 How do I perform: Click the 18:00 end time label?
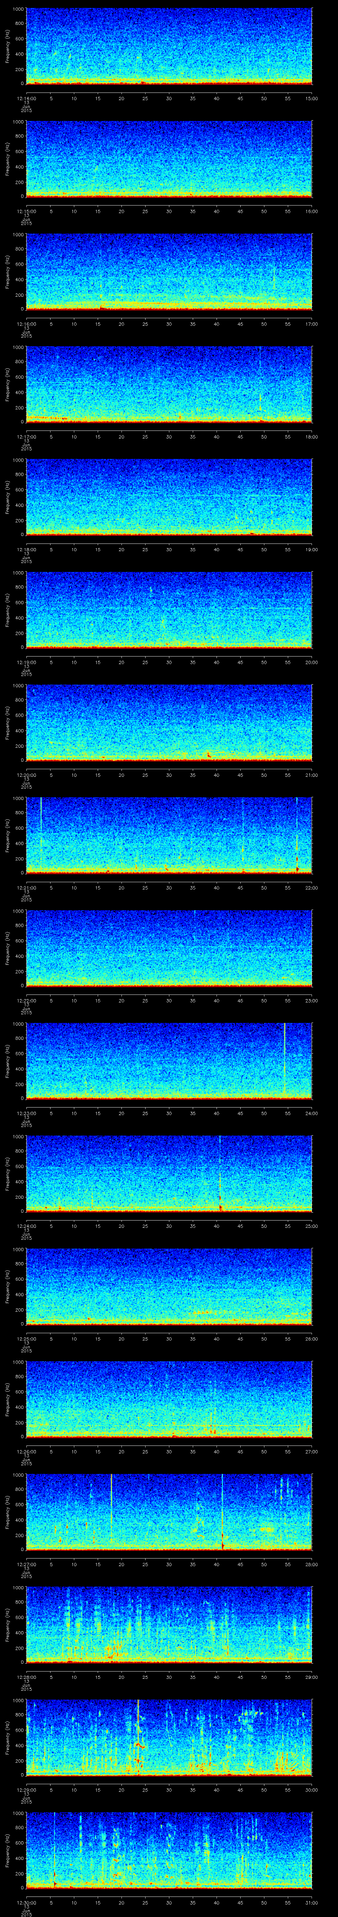311,437
